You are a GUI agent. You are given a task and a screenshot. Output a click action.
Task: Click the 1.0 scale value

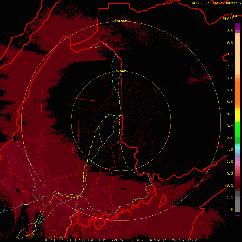(230, 162)
